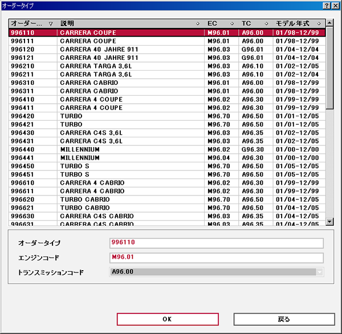Click the エンジンコード input field

(217, 258)
